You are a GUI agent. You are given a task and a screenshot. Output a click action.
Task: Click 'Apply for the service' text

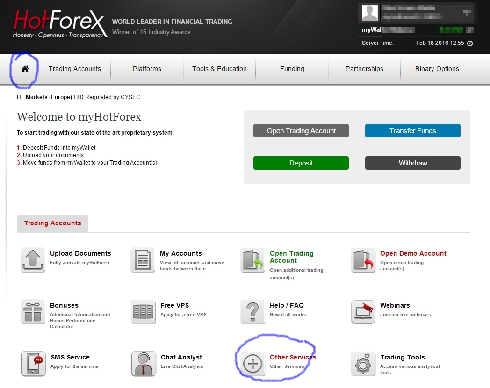(x=74, y=366)
